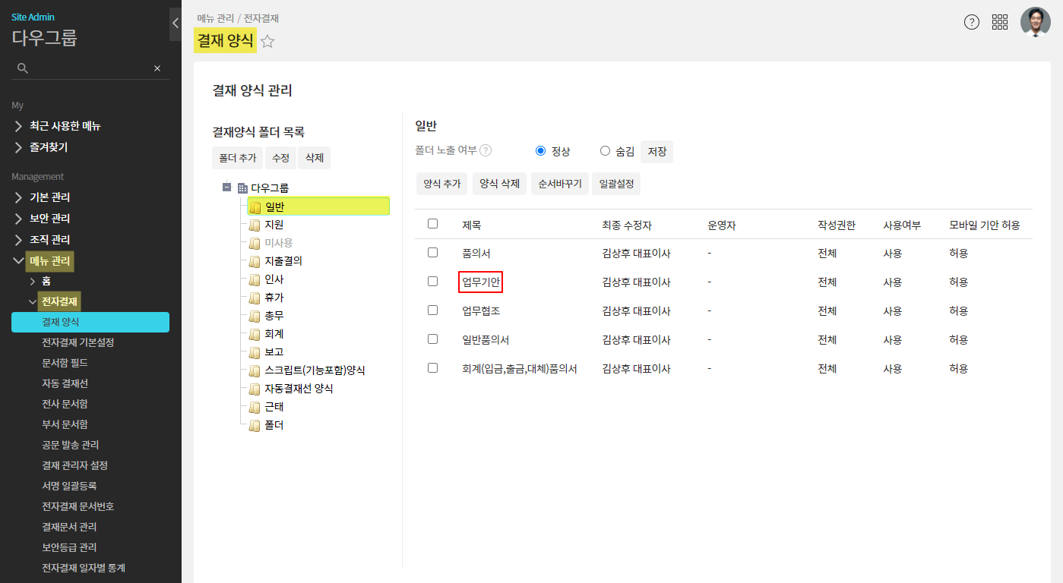Viewport: 1063px width, 583px height.
Task: Select the 숨김 radio button
Action: (605, 151)
